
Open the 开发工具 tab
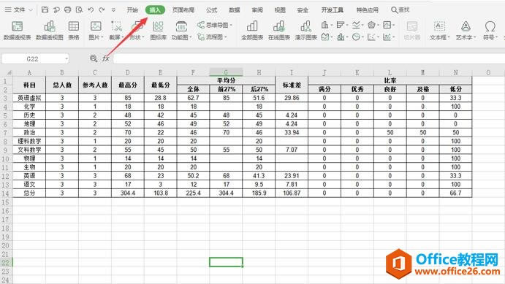[332, 10]
